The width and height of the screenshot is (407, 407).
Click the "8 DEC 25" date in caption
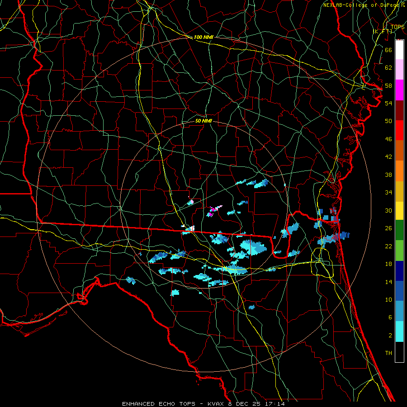pos(245,404)
